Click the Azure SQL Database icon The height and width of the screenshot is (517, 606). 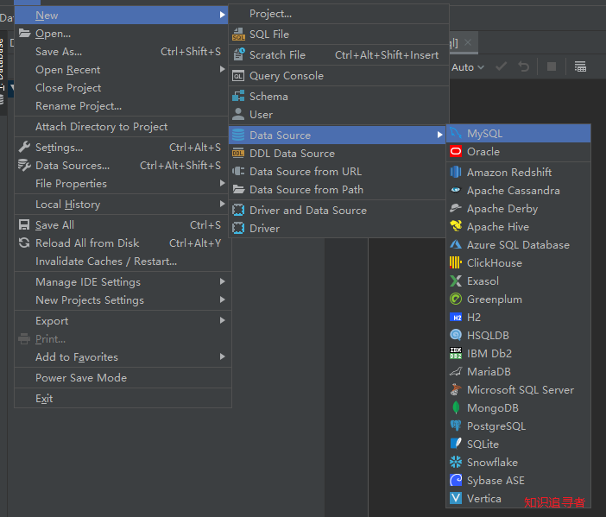click(x=456, y=244)
